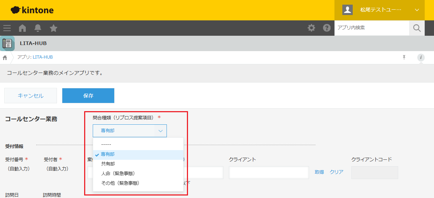Screen dimensions: 434x198
Task: Select 人命（緊急事態） option
Action: coord(118,174)
